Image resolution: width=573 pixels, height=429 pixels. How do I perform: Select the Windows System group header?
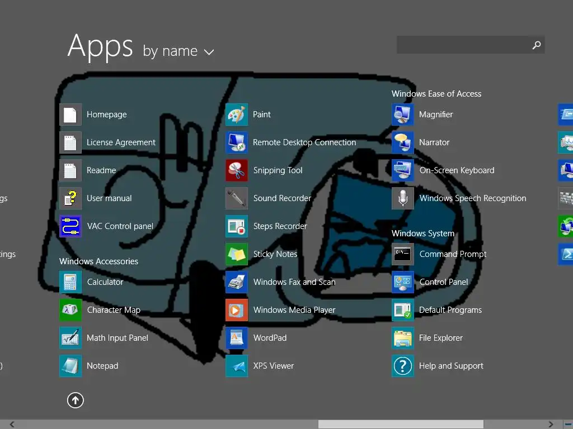[x=423, y=233]
